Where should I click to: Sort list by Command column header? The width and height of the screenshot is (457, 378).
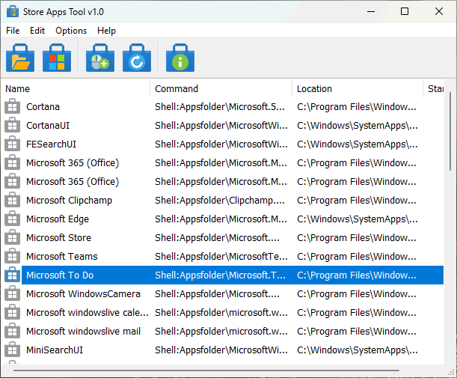click(221, 89)
